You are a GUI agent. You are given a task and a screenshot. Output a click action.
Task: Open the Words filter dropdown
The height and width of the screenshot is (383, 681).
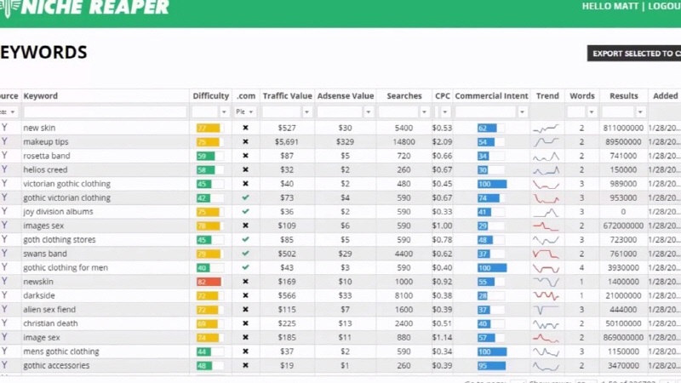click(592, 112)
